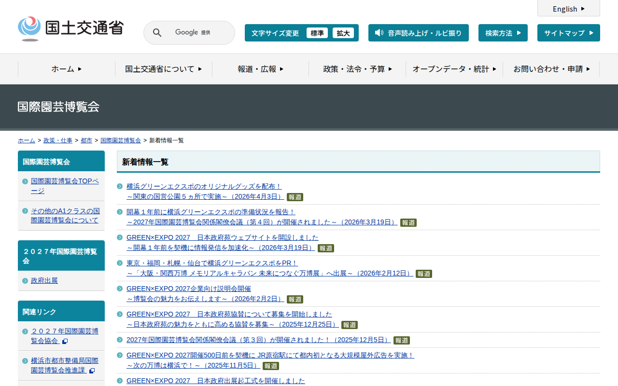
Task: Open the GREEN×EXPO 2027企業向け説明会開催 news link
Action: pos(188,289)
